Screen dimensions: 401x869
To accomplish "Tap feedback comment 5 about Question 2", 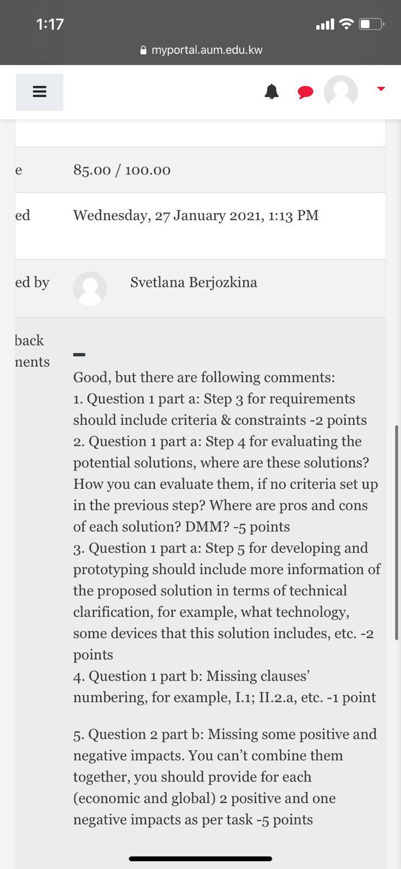I will point(225,777).
